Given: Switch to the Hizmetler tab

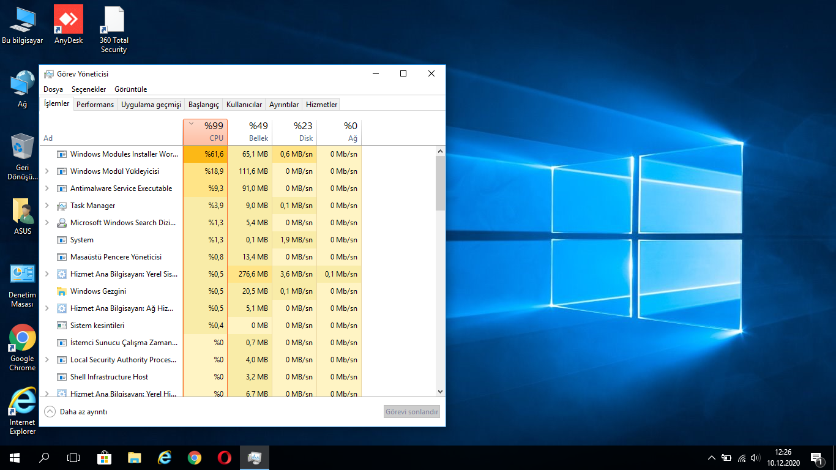Looking at the screenshot, I should coord(322,105).
